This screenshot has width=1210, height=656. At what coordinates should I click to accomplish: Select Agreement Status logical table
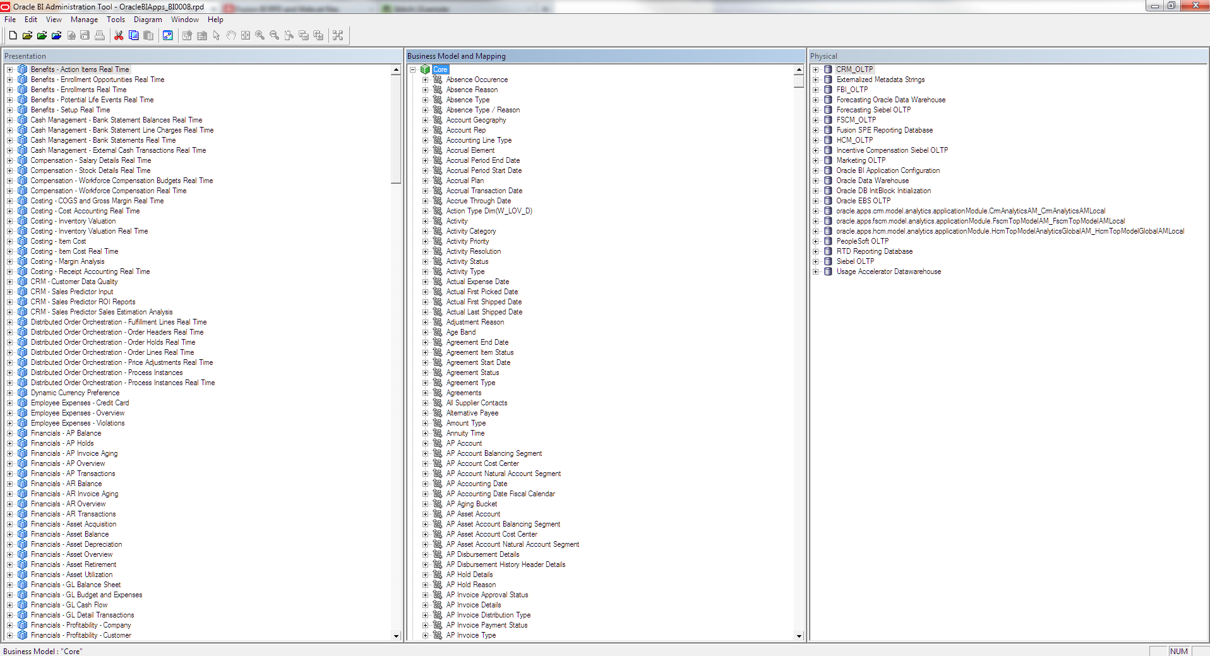(472, 373)
